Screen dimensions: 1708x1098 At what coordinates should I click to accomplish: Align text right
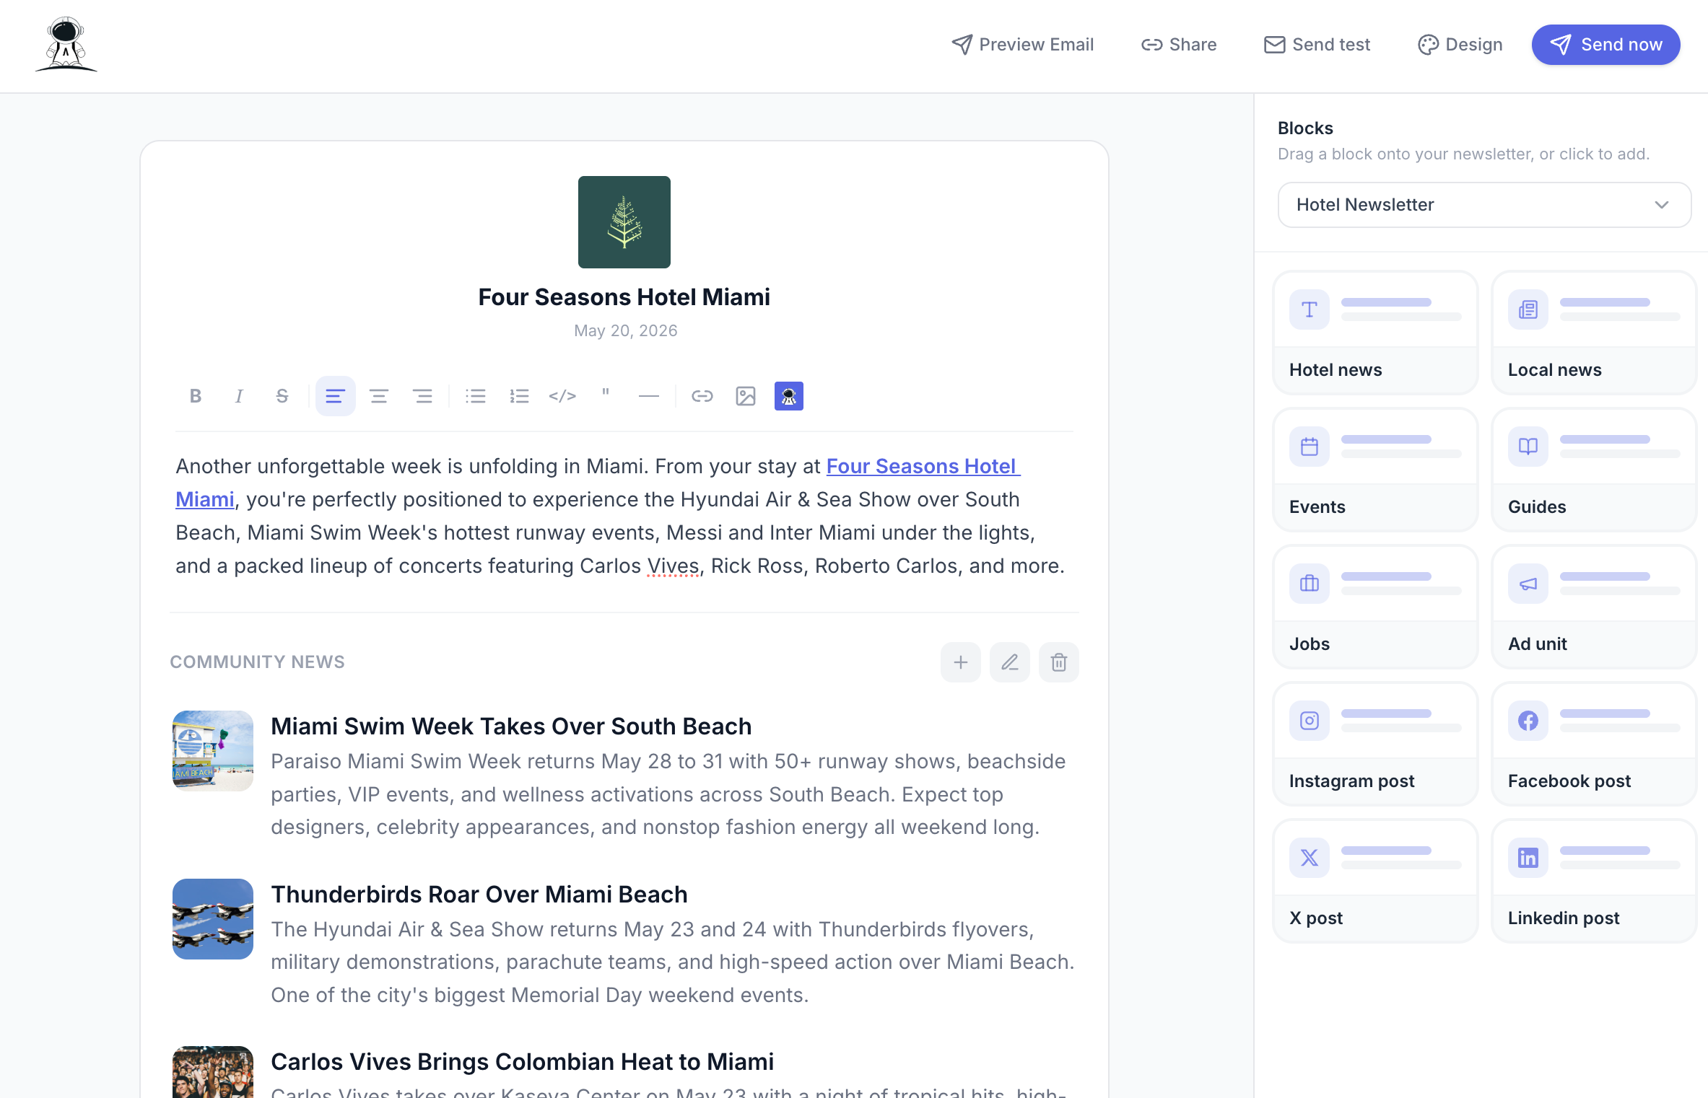click(422, 396)
